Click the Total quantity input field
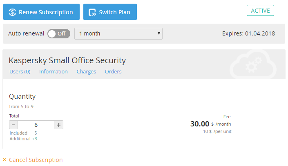 click(36, 125)
